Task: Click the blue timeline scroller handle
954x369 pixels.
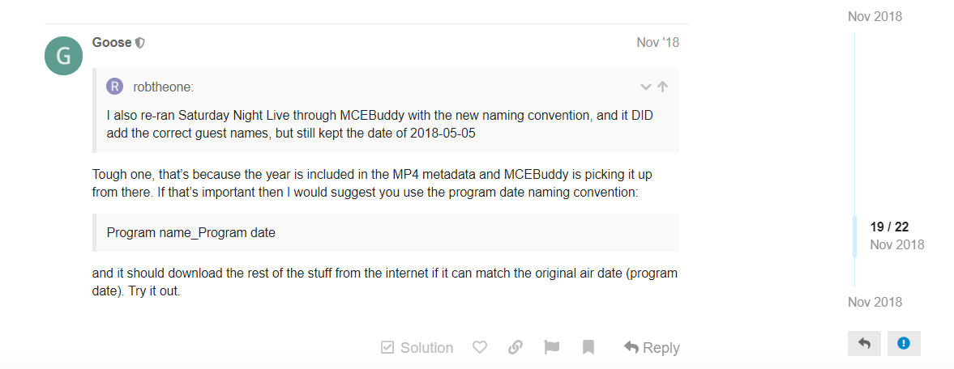Action: pos(855,236)
